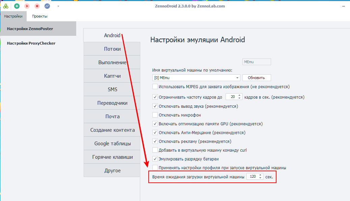Open the Создание контента section

[x=112, y=130]
